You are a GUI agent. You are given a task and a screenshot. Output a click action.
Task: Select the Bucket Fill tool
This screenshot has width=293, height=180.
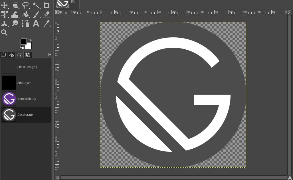(25, 14)
